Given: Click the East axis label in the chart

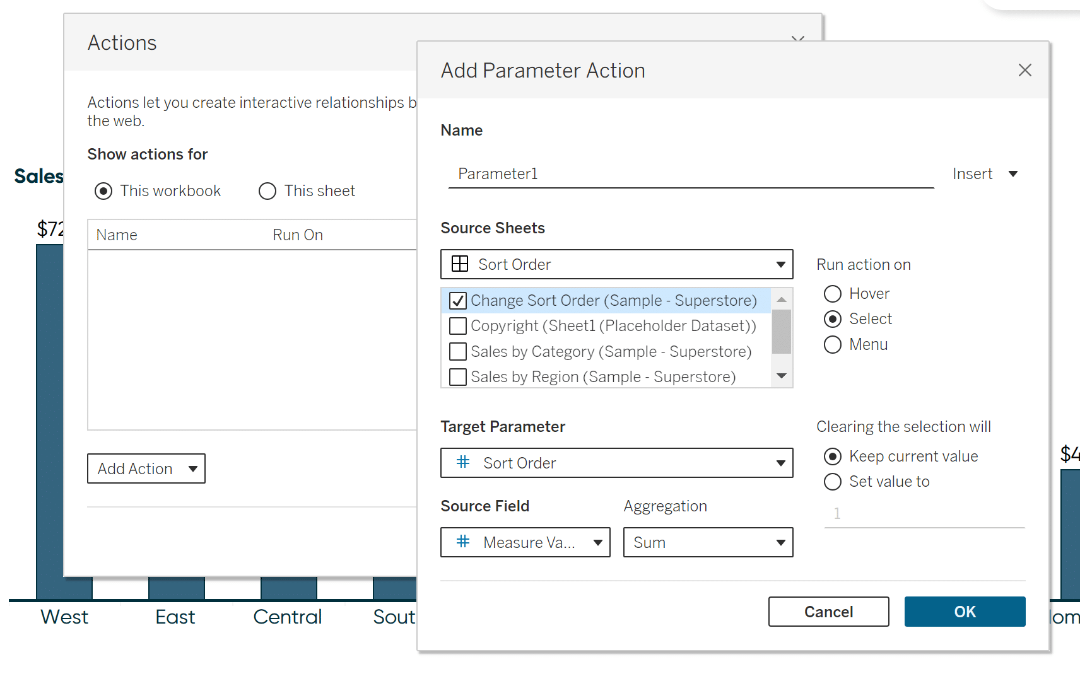Looking at the screenshot, I should tap(175, 617).
